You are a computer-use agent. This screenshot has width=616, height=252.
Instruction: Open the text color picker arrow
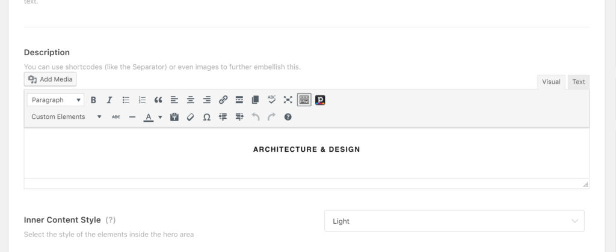(x=160, y=117)
